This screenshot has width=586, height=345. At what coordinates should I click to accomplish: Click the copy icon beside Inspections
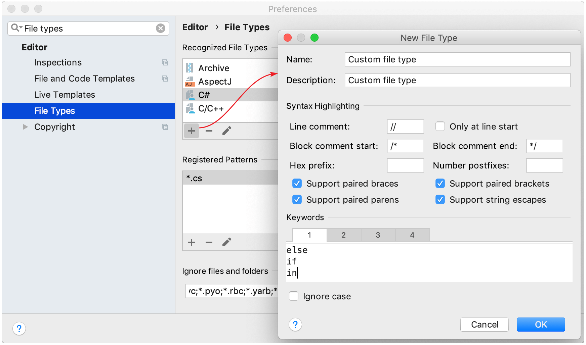click(x=165, y=62)
